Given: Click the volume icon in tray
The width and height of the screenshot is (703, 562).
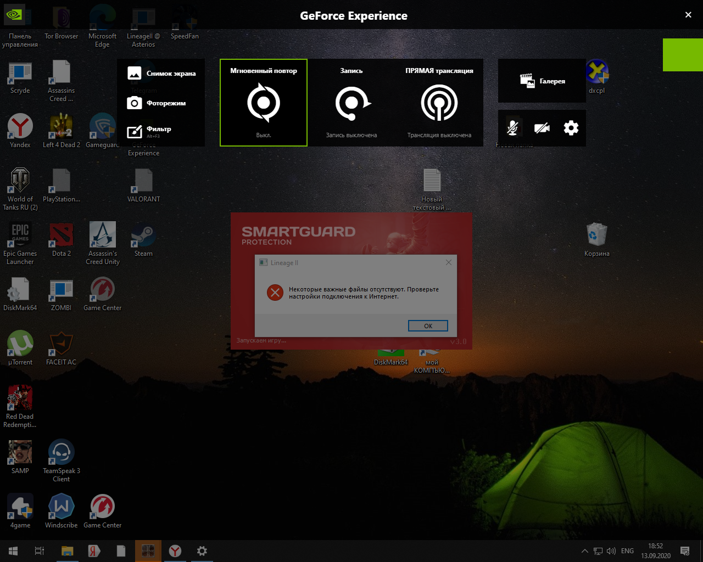Looking at the screenshot, I should [611, 551].
